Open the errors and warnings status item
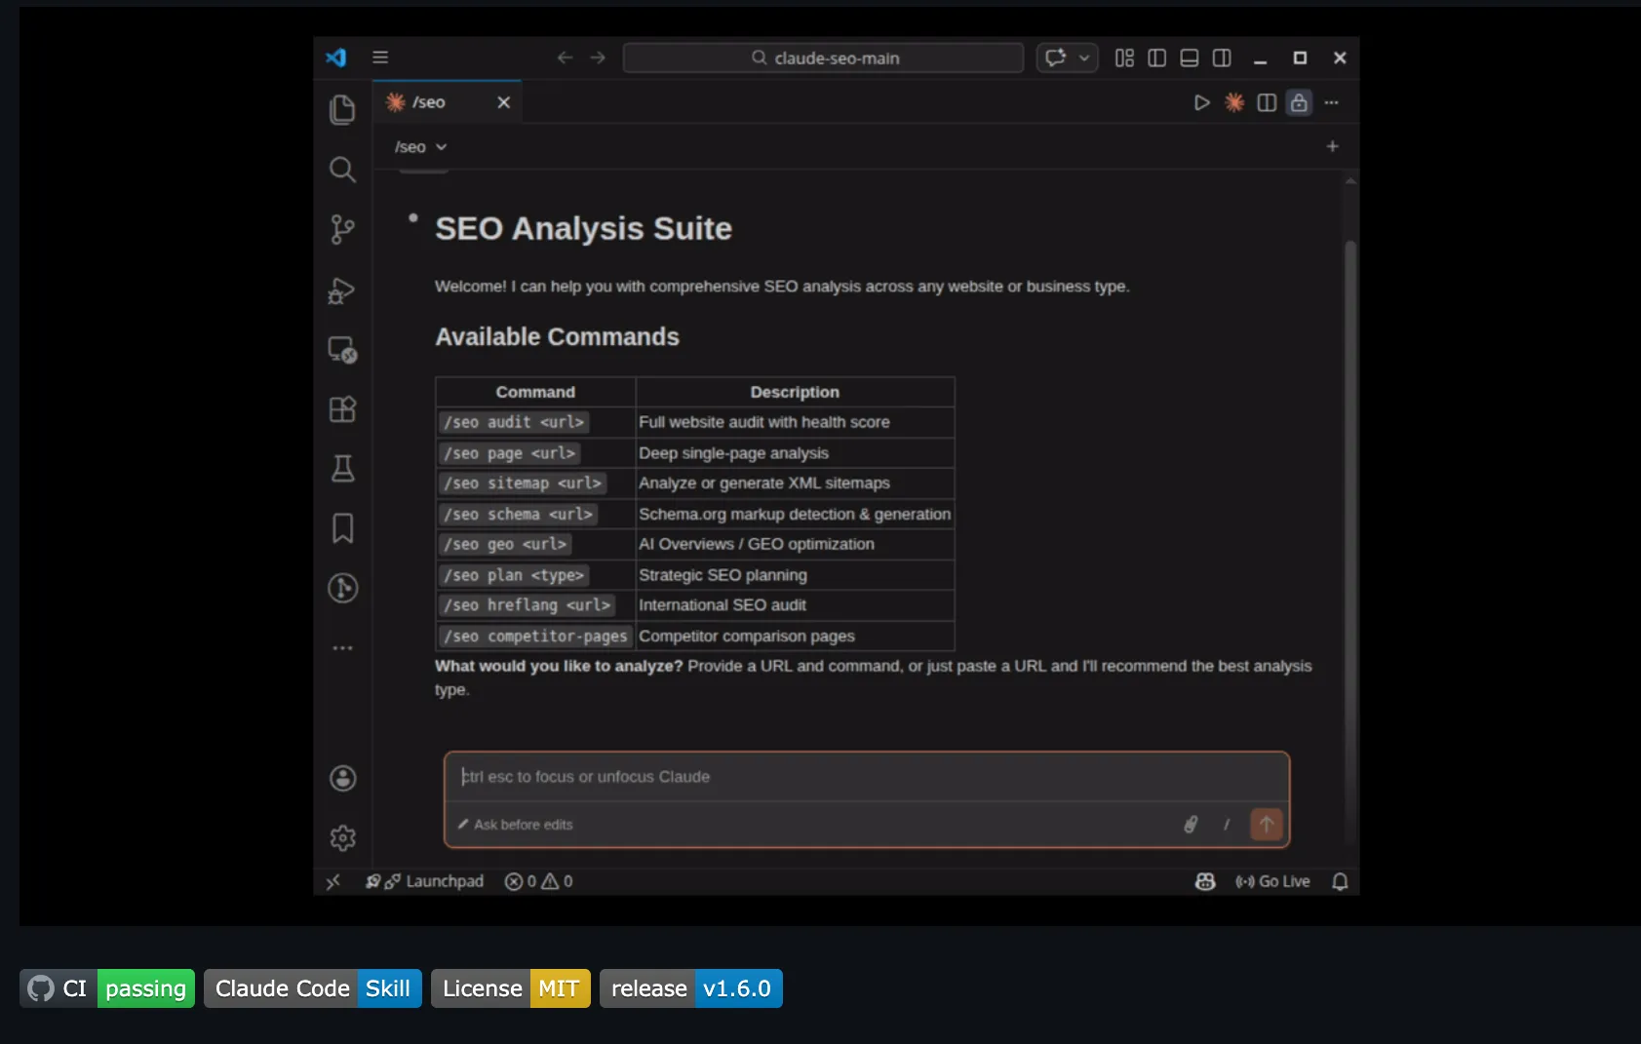This screenshot has width=1641, height=1044. 538,881
